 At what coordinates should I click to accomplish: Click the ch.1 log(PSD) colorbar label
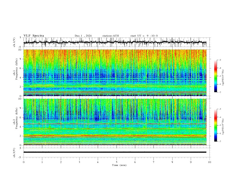[x=223, y=78]
